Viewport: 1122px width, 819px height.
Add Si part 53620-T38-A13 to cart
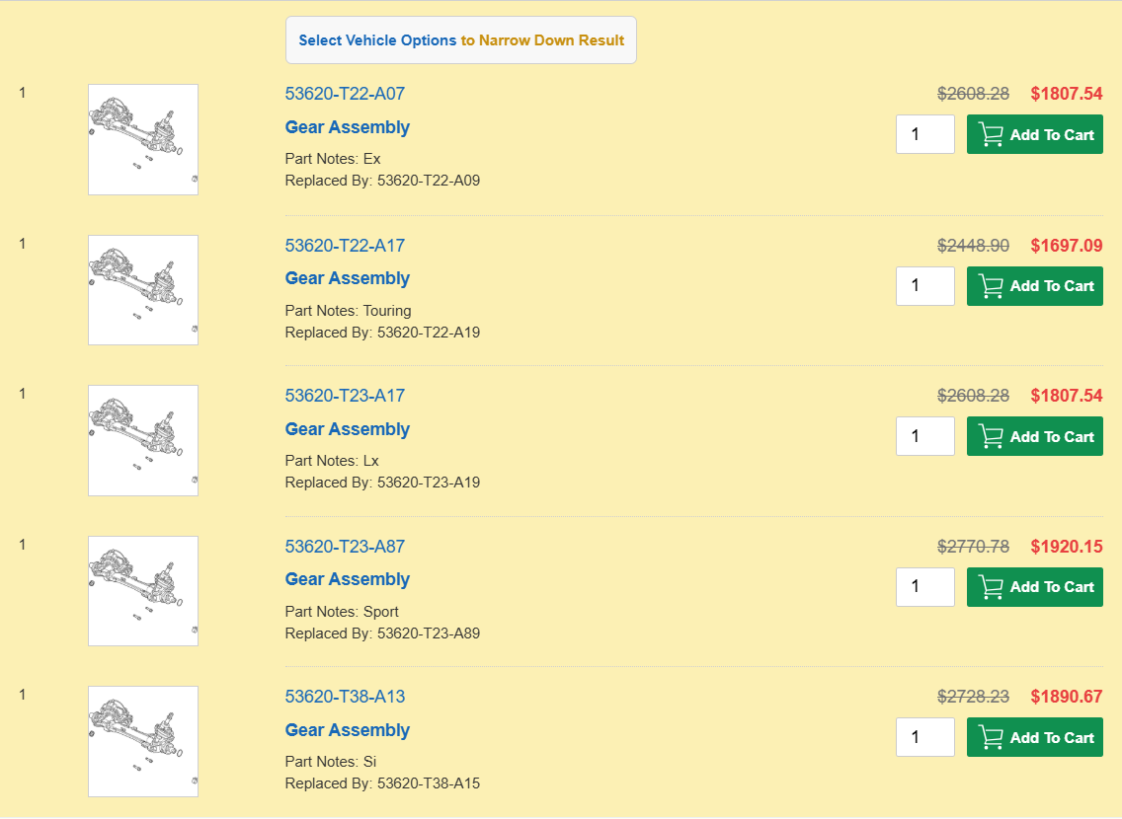1034,737
